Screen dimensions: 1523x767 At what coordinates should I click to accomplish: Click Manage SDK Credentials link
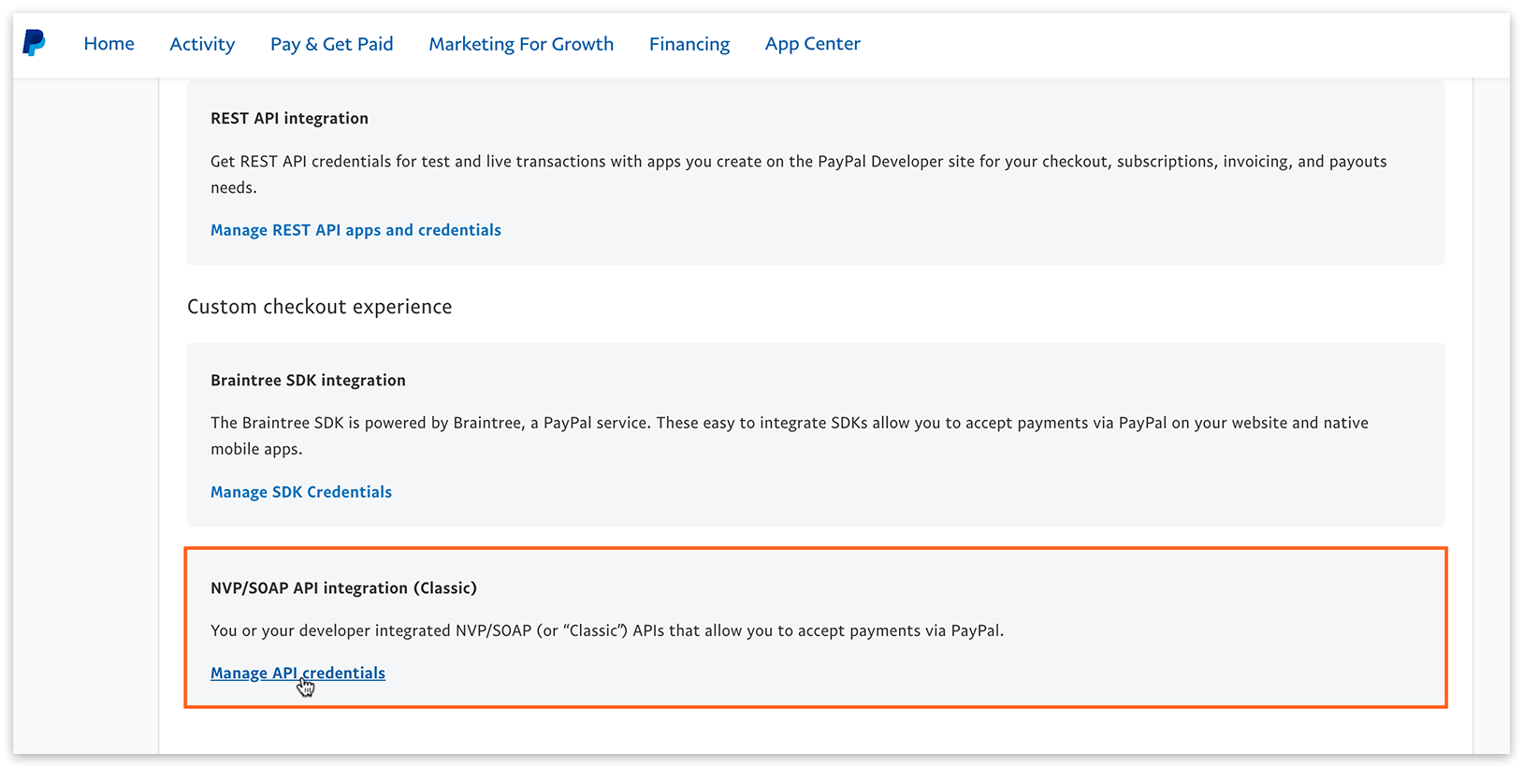(x=301, y=492)
